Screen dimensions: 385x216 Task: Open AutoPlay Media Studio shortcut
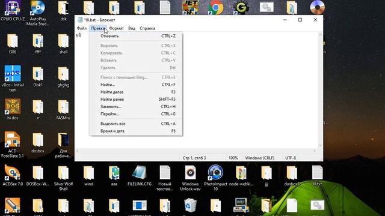point(38,12)
